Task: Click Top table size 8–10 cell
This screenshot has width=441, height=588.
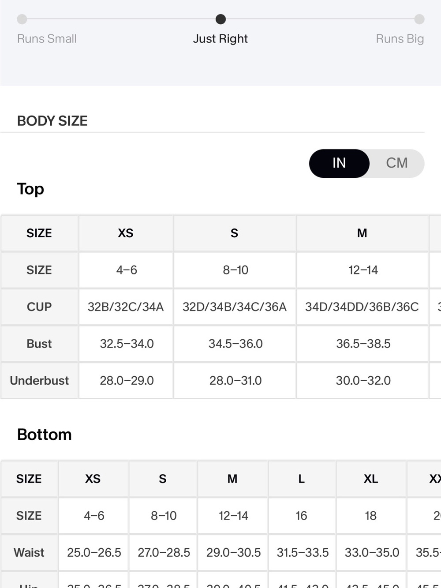Action: [235, 270]
